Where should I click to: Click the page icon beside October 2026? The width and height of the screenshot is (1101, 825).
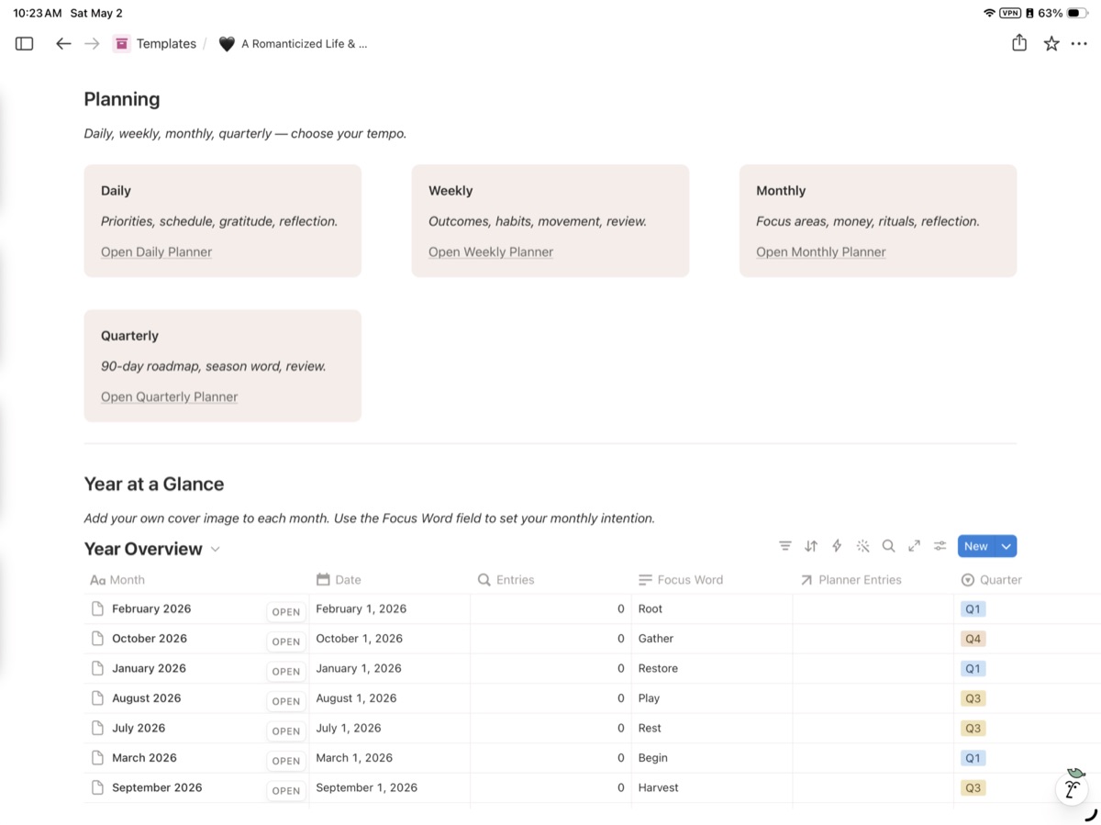click(x=97, y=639)
